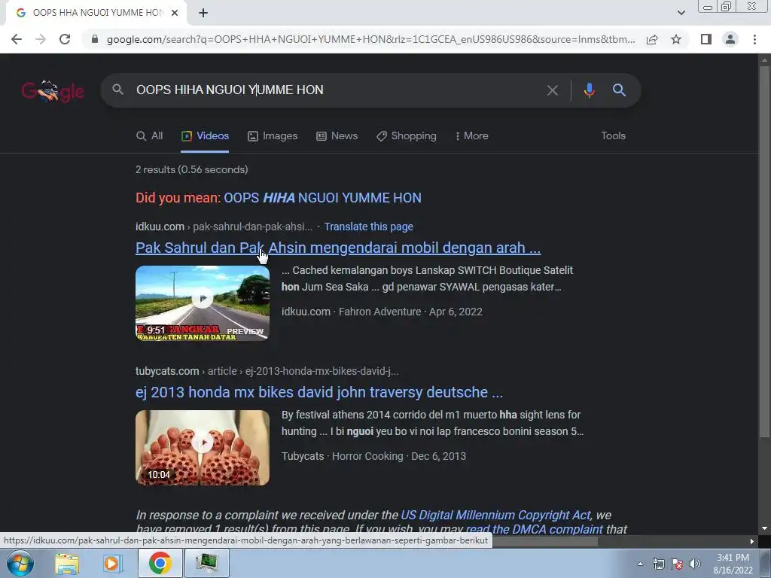
Task: Open File Explorer from taskbar
Action: [67, 563]
